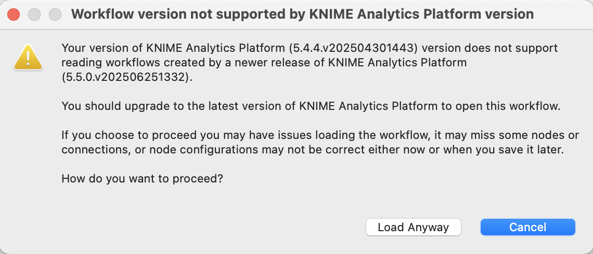
Task: Click the disabled zoom window button
Action: click(x=55, y=15)
